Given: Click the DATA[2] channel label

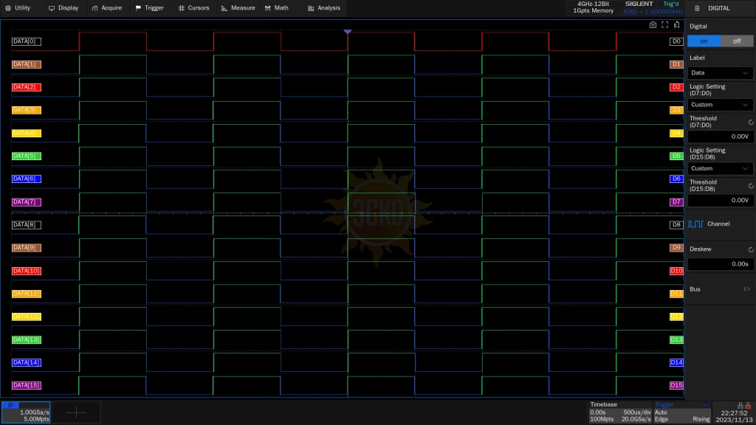Looking at the screenshot, I should (x=27, y=87).
